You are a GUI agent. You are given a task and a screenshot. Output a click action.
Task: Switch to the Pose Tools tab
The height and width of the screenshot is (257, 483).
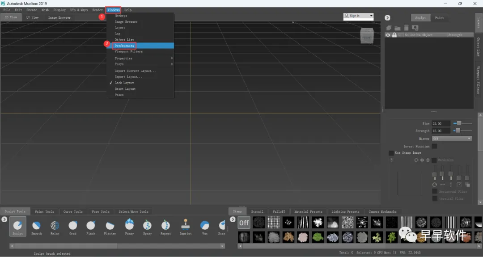pos(101,211)
